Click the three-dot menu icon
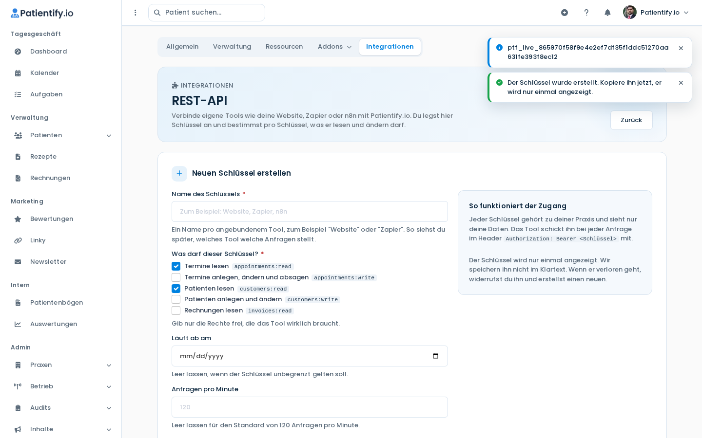The image size is (702, 438). (136, 13)
